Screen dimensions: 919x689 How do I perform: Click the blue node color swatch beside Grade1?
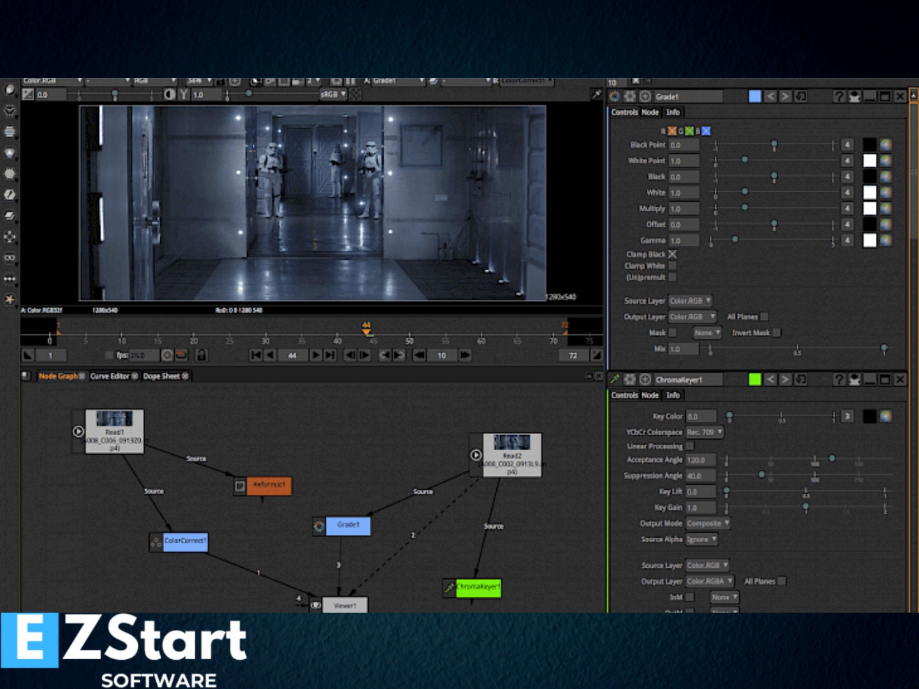(755, 96)
